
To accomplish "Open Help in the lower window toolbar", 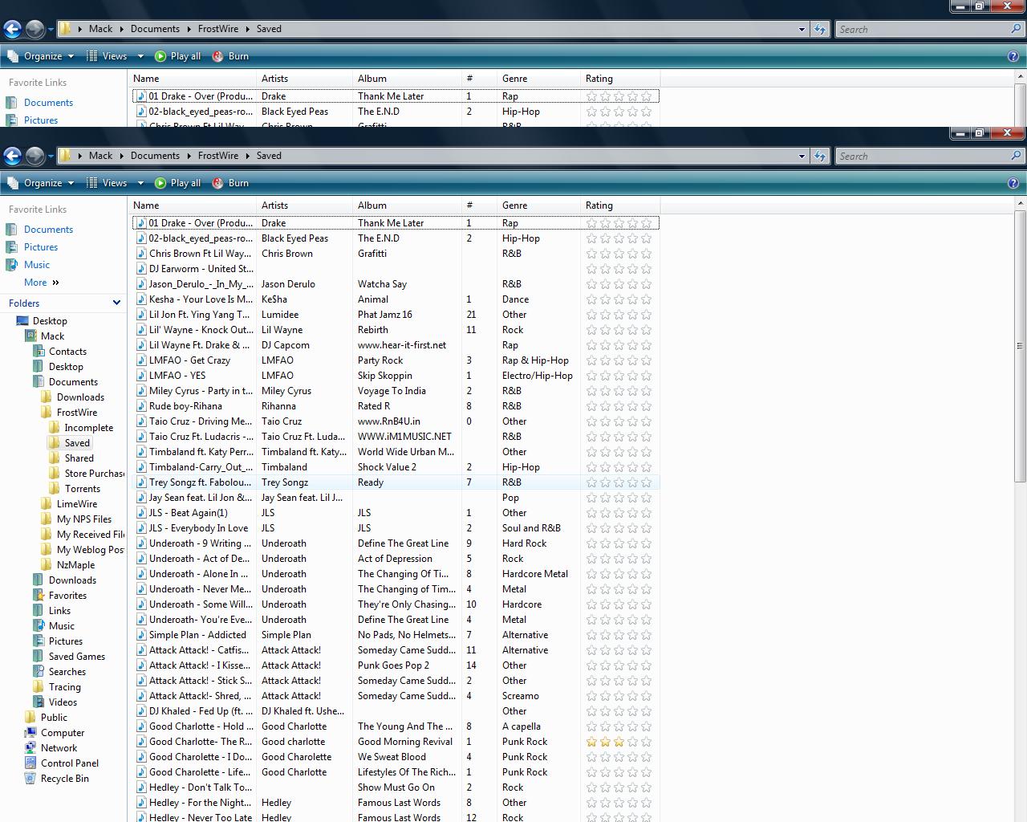I will [1013, 183].
